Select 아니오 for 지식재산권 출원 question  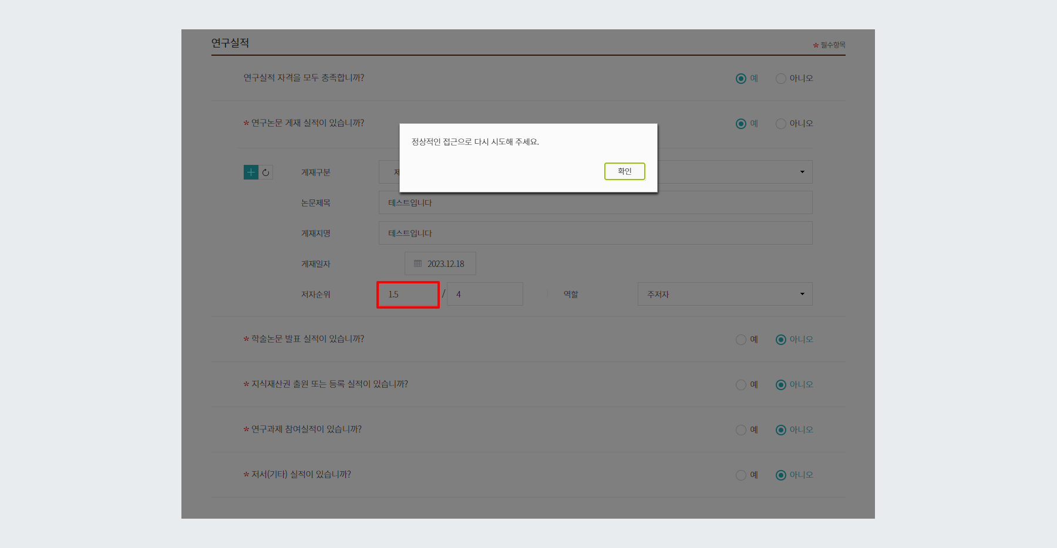pos(781,385)
